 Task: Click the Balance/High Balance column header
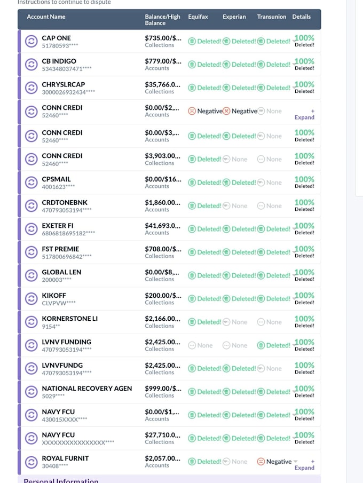[x=162, y=20]
